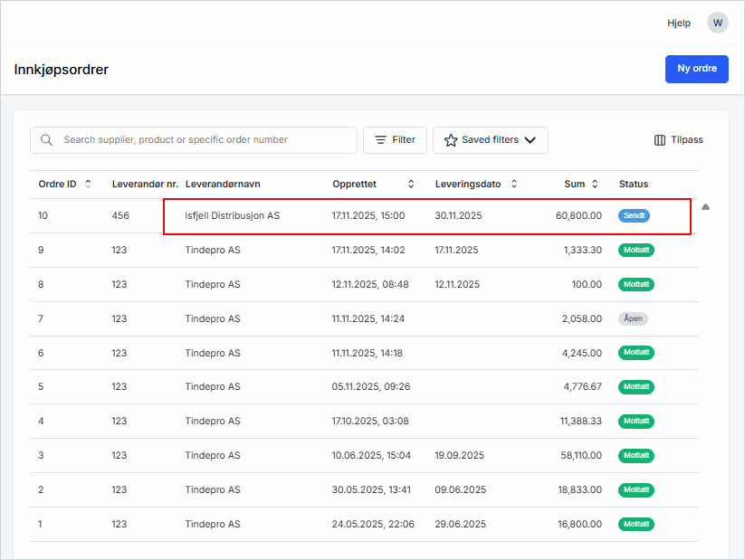Image resolution: width=745 pixels, height=560 pixels.
Task: Click the W user avatar
Action: coord(718,23)
